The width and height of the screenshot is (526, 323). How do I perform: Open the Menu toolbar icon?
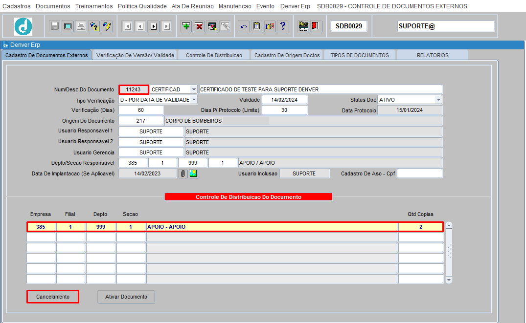pyautogui.click(x=303, y=26)
